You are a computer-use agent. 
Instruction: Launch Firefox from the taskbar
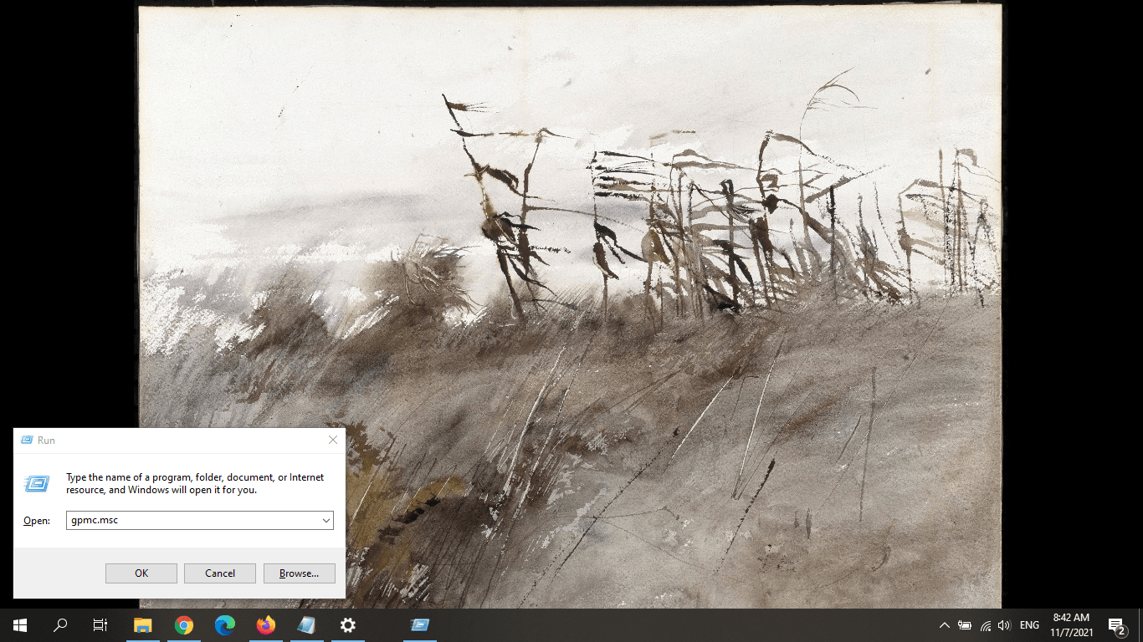coord(266,625)
